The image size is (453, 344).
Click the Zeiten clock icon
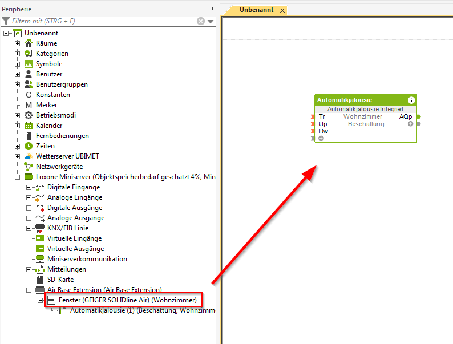[x=29, y=146]
